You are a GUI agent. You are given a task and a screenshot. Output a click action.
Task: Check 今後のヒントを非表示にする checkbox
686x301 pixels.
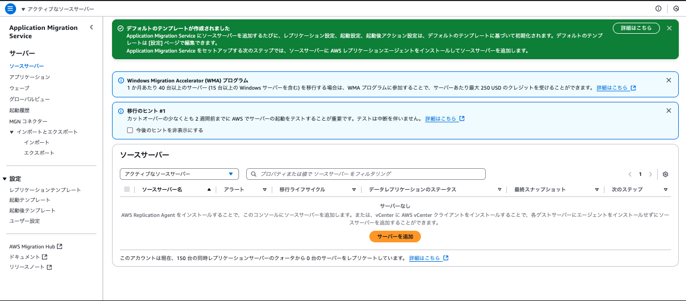[130, 131]
